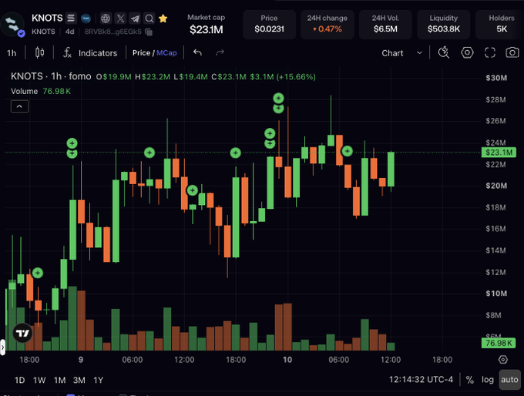Switch chart to Price view
Screen dimensions: 524x396
coord(141,53)
